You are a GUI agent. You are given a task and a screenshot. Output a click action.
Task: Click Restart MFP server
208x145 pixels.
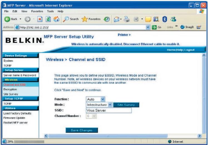click(x=16, y=123)
